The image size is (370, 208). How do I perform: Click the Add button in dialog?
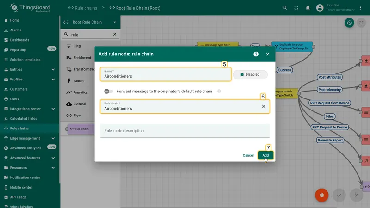[x=265, y=155]
